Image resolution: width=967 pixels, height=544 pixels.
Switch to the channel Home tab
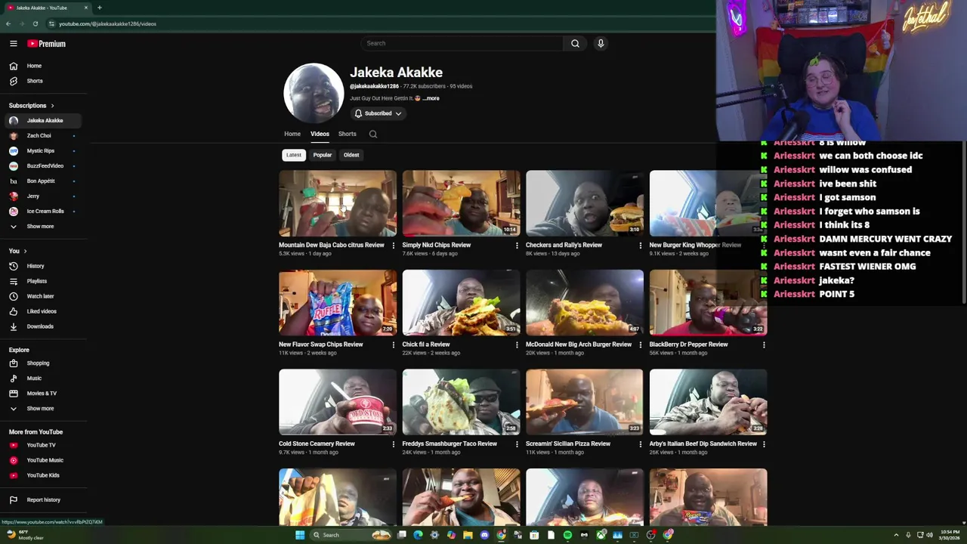pos(292,134)
